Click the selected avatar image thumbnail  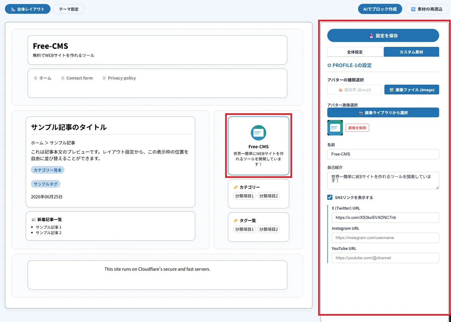coord(335,128)
